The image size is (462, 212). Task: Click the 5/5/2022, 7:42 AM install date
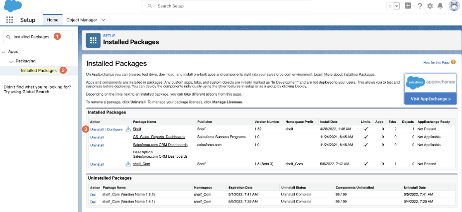pos(335,164)
